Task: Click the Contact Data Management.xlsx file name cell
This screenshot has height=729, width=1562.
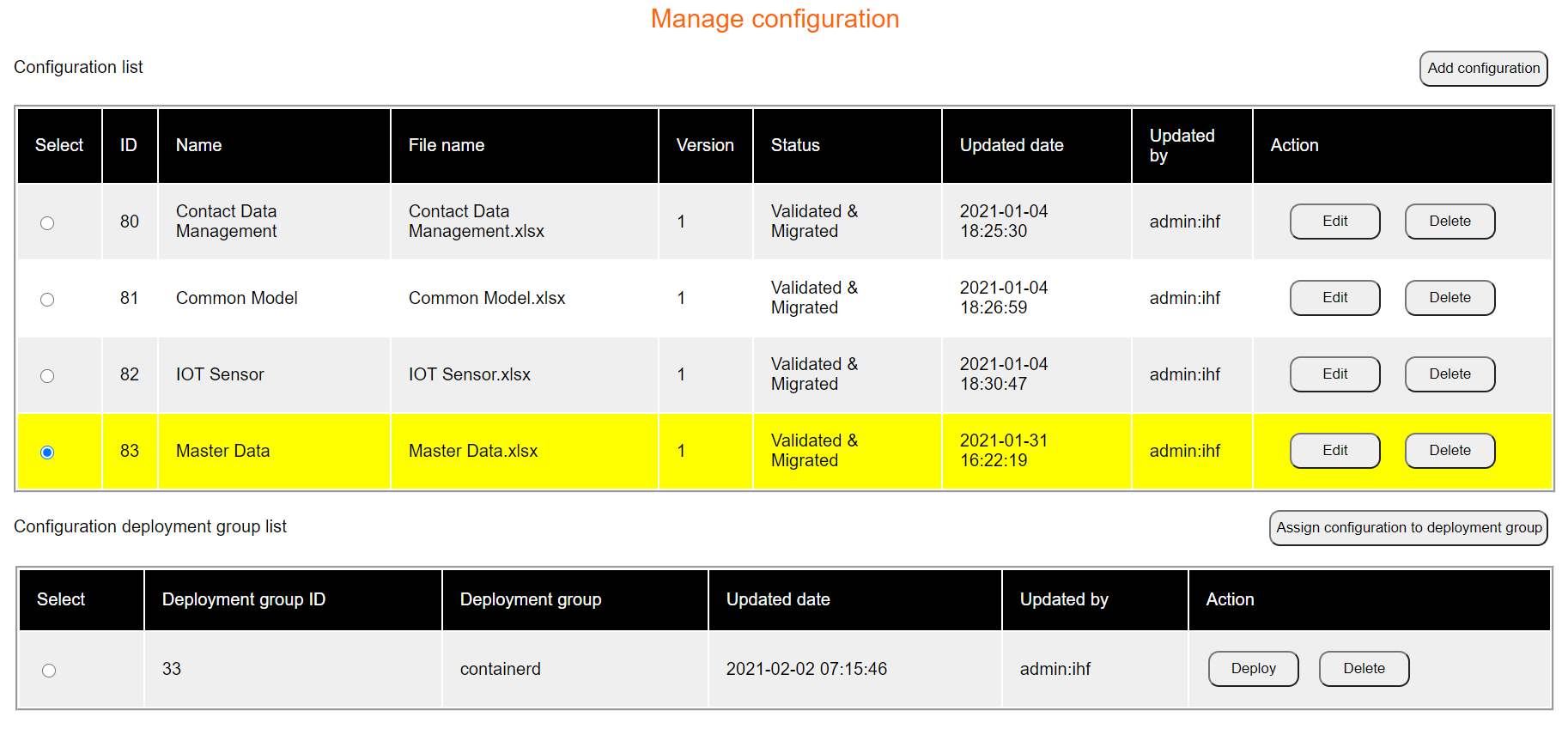Action: click(524, 222)
